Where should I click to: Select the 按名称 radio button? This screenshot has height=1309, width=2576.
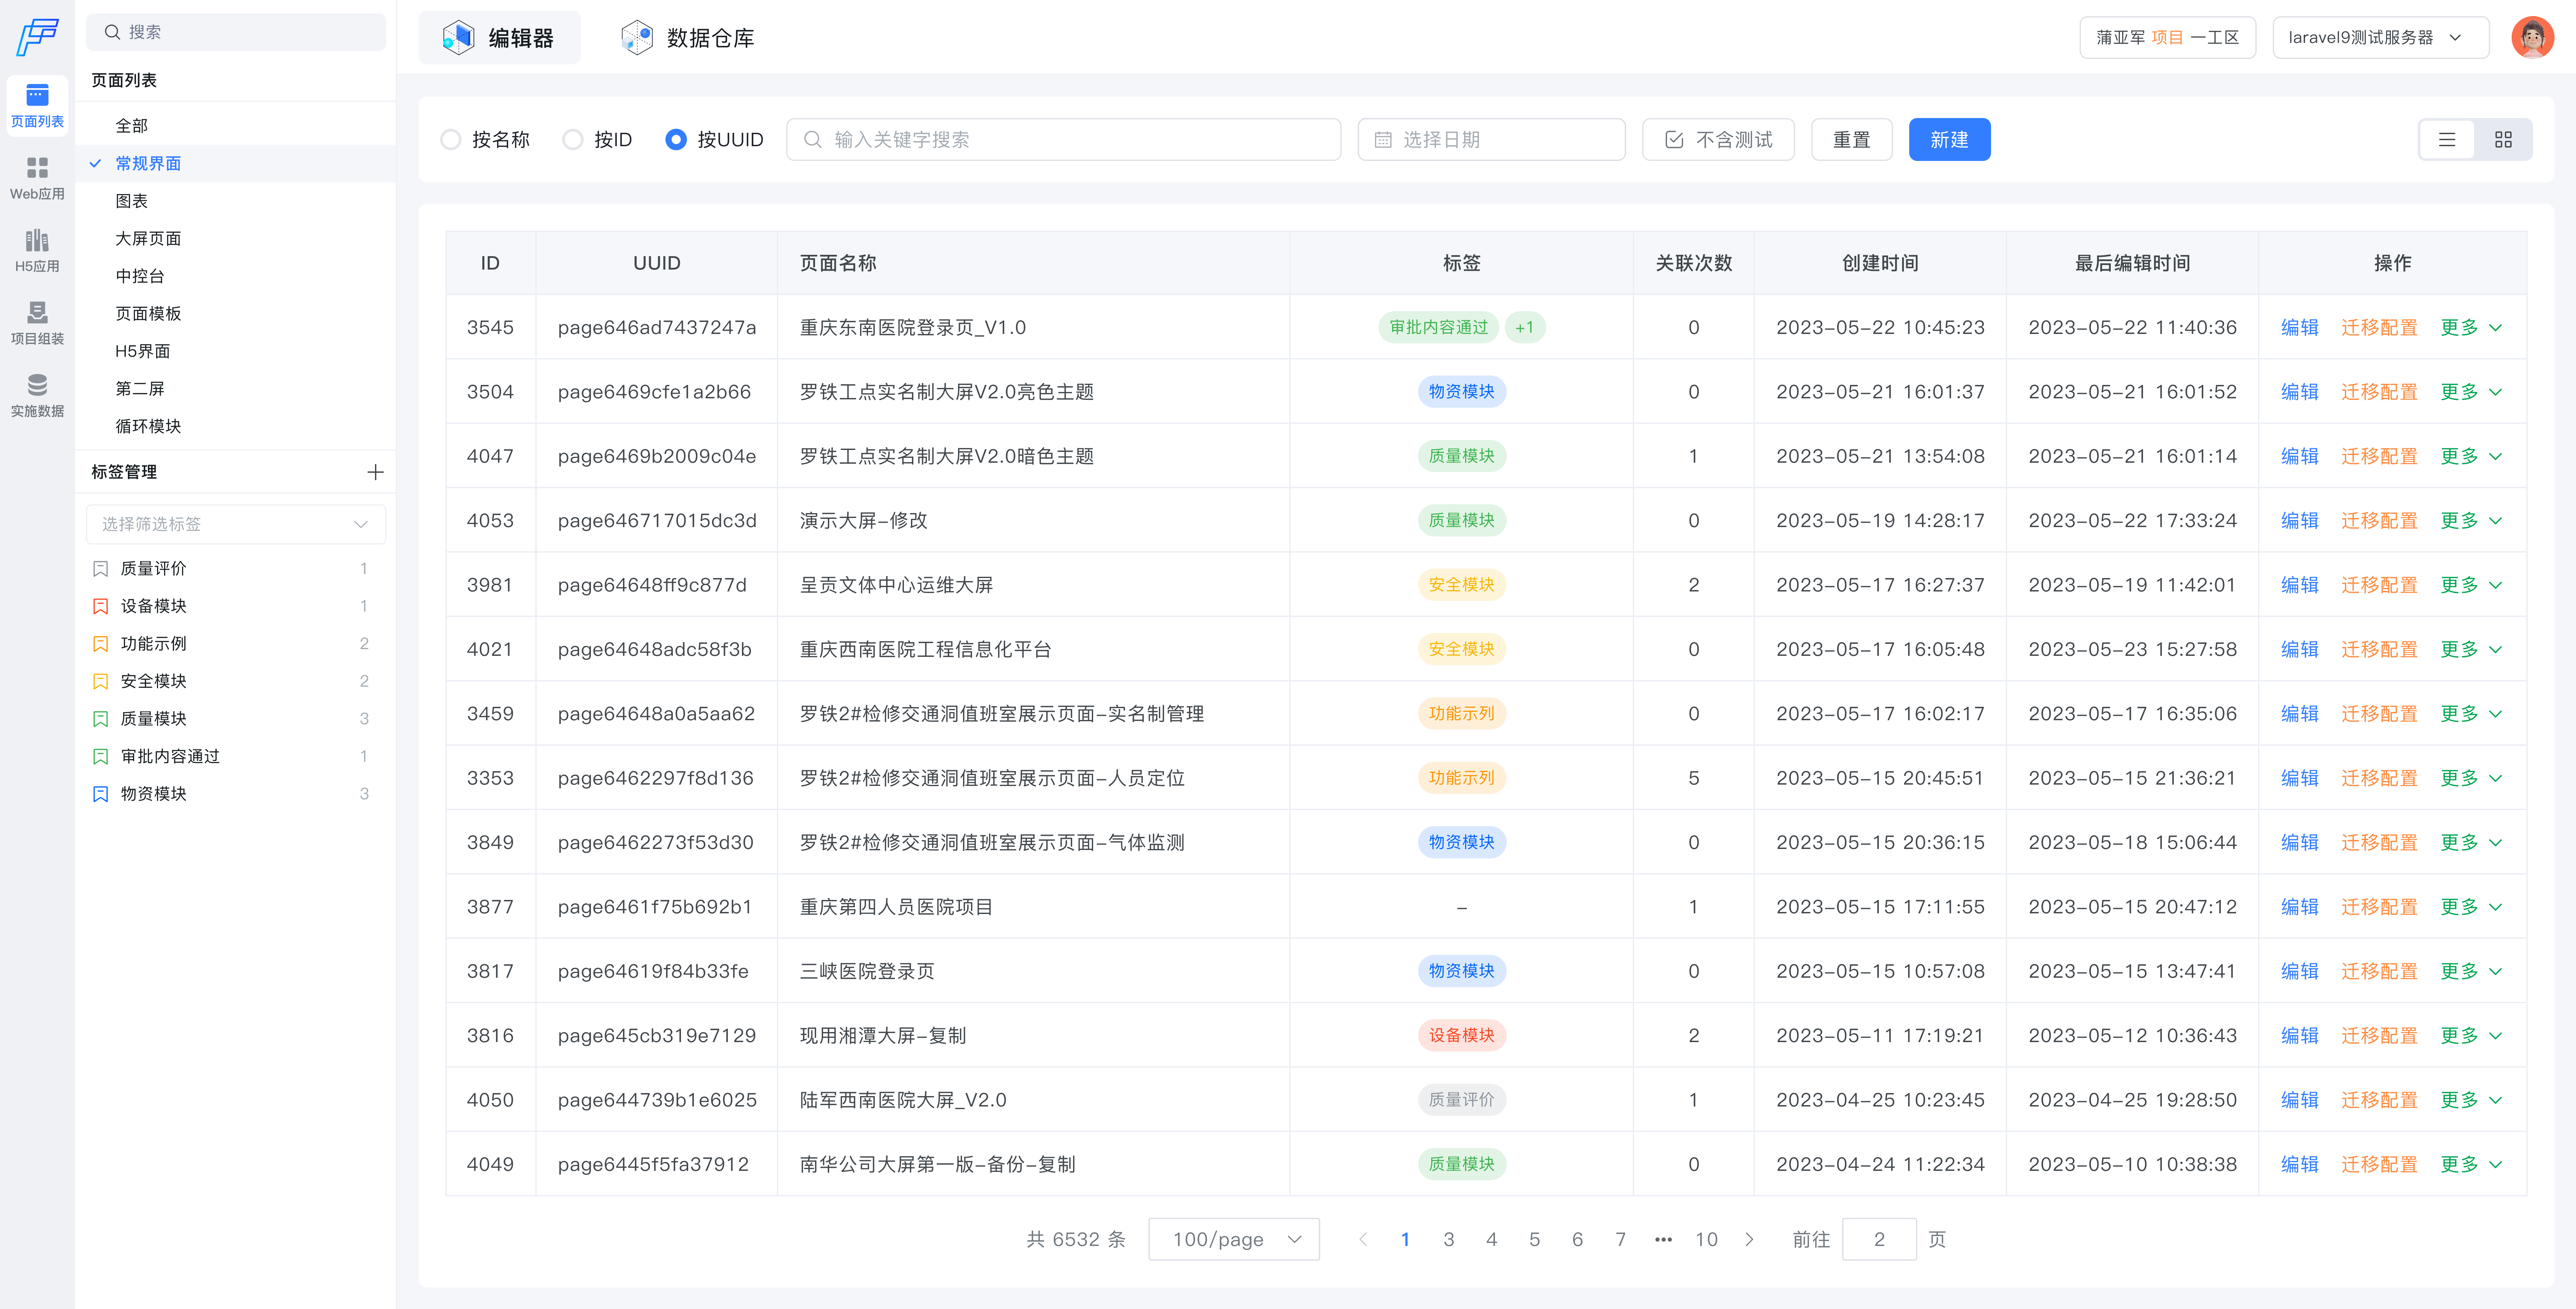(x=451, y=140)
